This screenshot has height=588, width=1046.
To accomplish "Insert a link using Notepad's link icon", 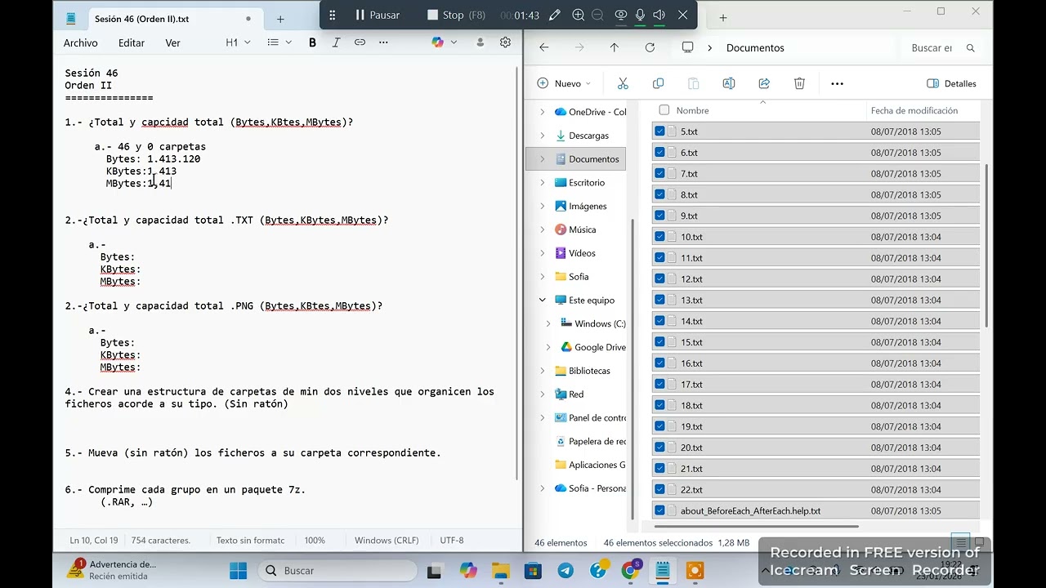I will point(360,42).
